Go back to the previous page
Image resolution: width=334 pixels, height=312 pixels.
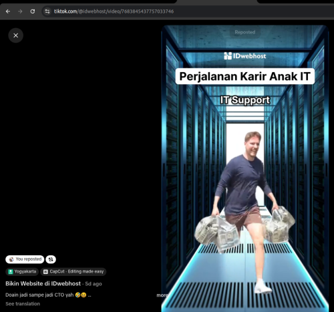click(x=8, y=11)
